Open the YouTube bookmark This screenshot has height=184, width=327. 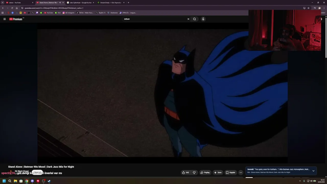[x=49, y=13]
